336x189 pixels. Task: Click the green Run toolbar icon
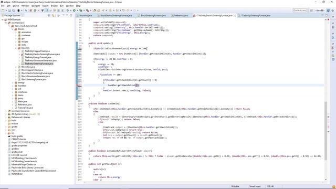[74, 10]
